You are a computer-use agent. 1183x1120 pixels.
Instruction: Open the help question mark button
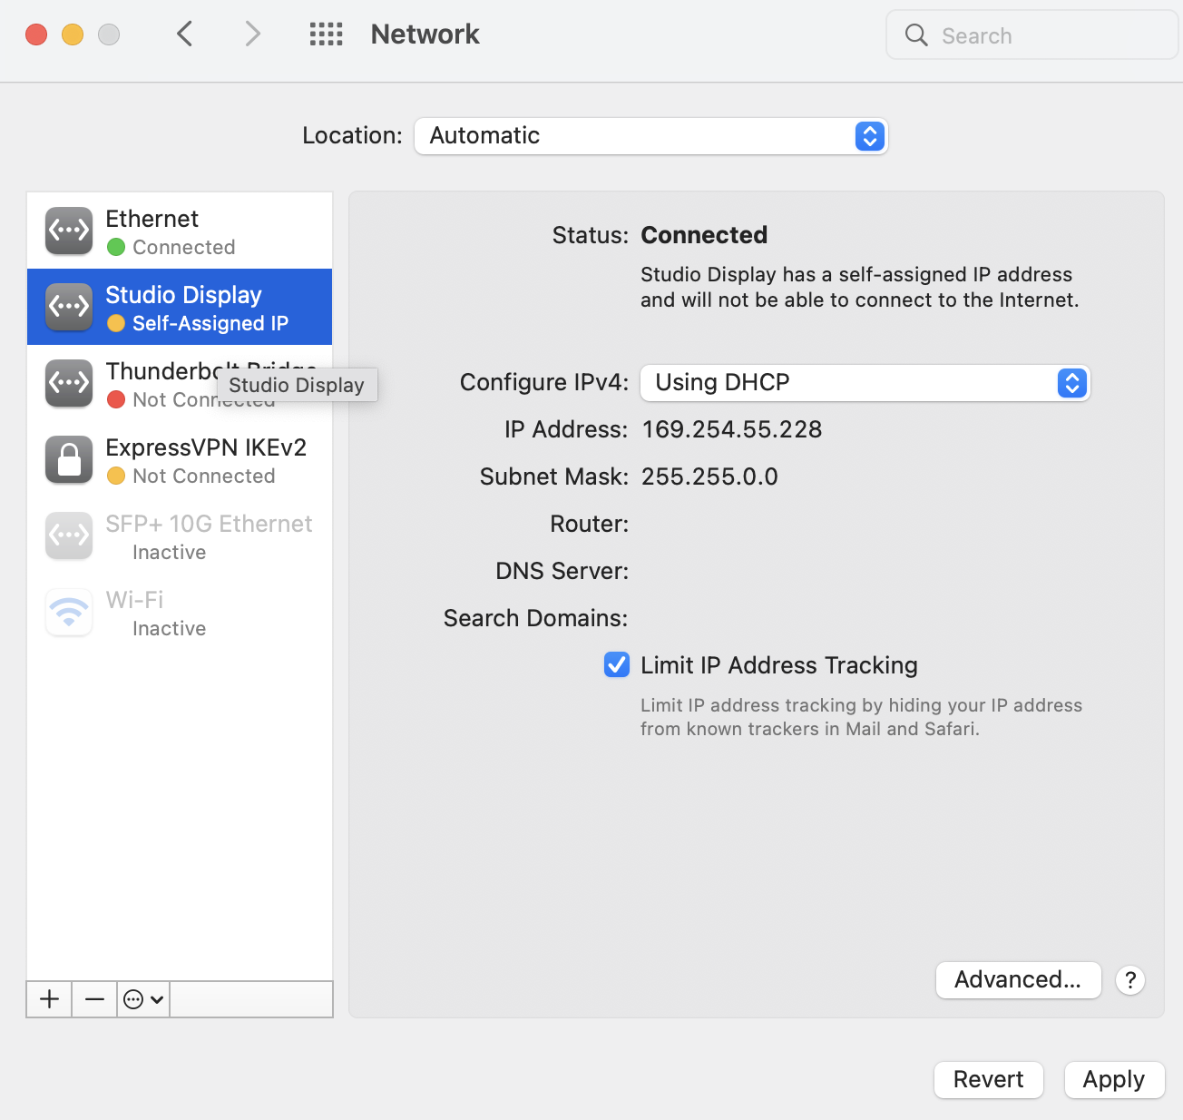coord(1130,980)
